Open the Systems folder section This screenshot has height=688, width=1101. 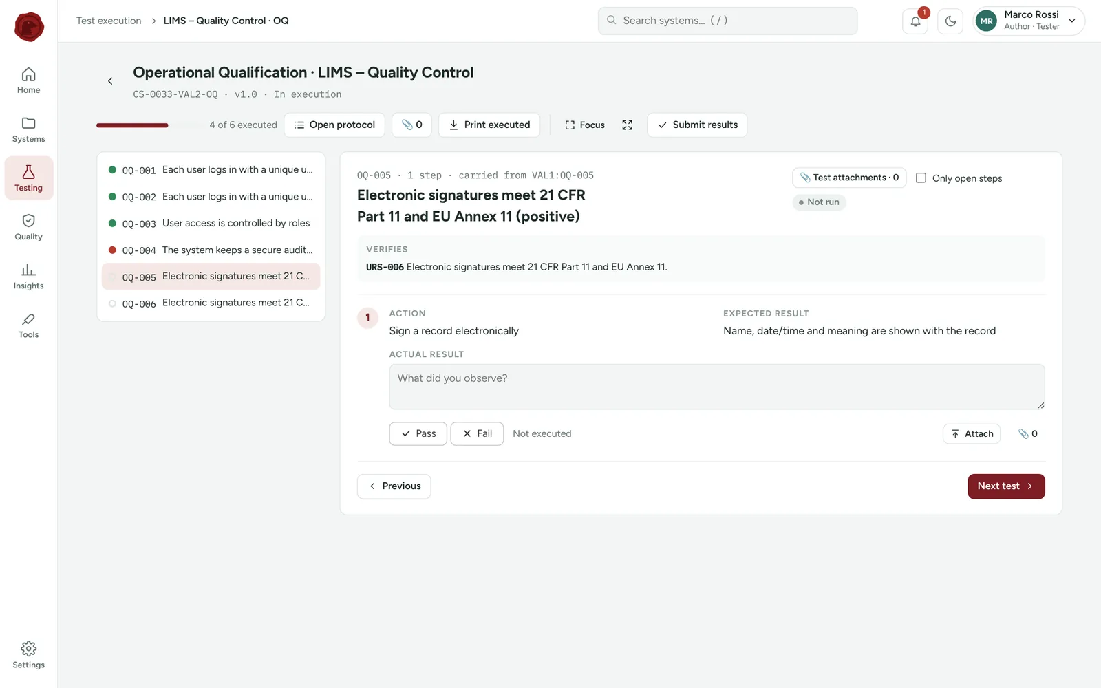pyautogui.click(x=29, y=129)
